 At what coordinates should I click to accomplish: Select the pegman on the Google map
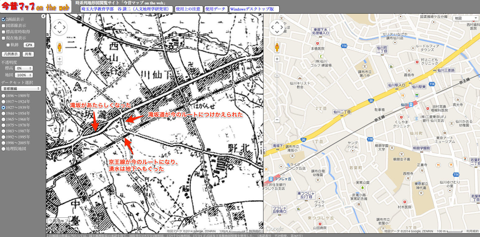(277, 47)
